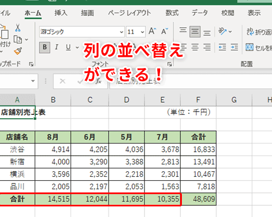Open underline style dropdown arrow
272x217 pixels.
(77, 47)
